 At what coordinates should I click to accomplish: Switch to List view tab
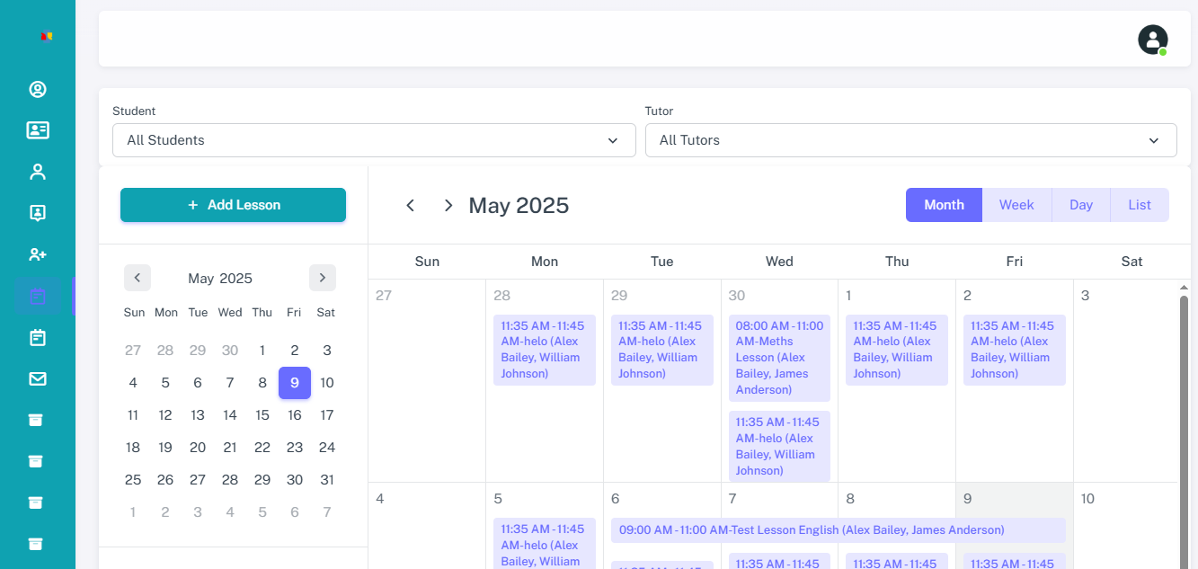click(1140, 205)
